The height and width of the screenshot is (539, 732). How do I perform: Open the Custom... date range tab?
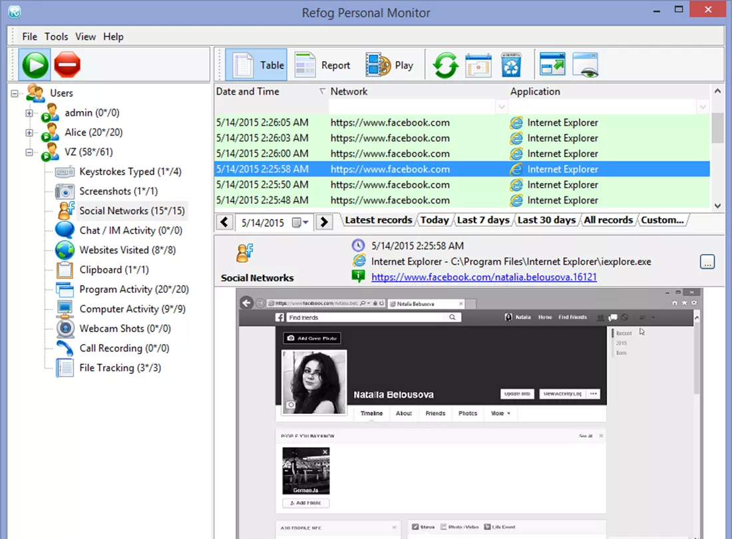[x=662, y=220]
